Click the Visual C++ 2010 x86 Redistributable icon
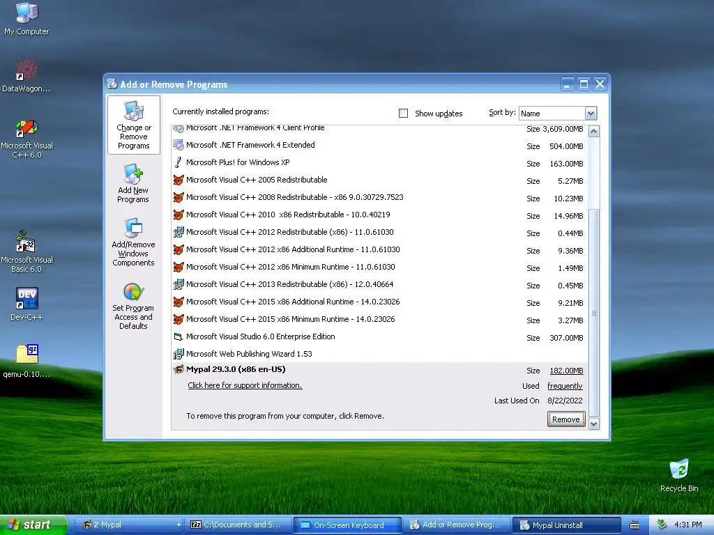Screen dimensions: 714x535 pos(178,215)
